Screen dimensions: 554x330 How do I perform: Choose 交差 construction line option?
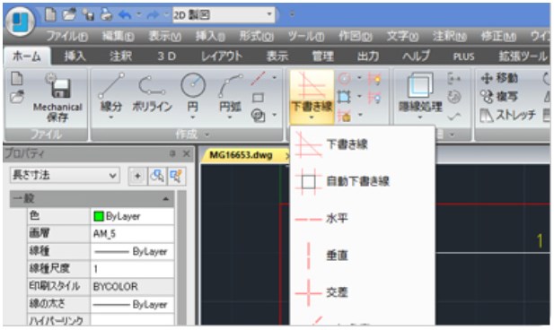pyautogui.click(x=362, y=292)
